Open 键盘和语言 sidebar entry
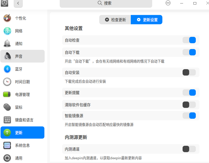Screen dimensions: 209x163 (22, 120)
